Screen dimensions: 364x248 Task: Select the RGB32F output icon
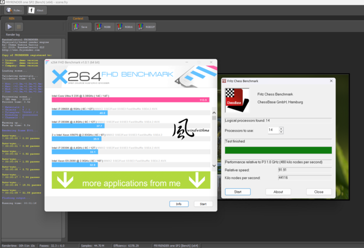(x=148, y=27)
